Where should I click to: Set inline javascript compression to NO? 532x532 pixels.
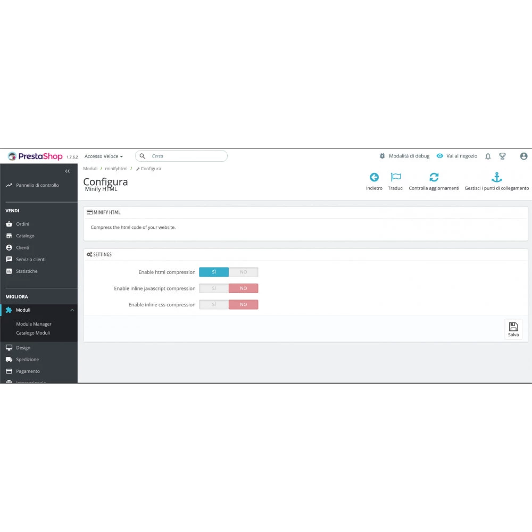pos(243,288)
